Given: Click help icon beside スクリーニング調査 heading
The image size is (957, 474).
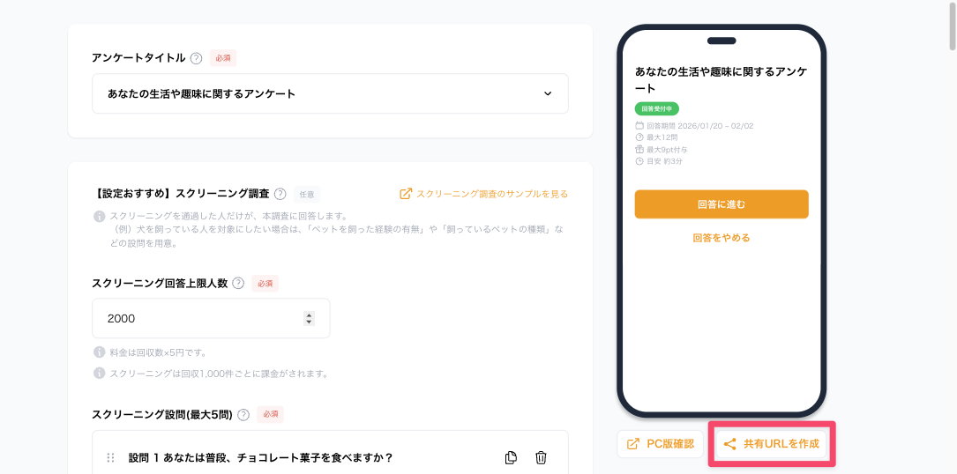Looking at the screenshot, I should pos(280,194).
